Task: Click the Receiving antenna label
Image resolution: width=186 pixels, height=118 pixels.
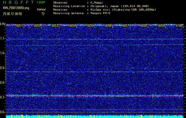Action: (68, 13)
